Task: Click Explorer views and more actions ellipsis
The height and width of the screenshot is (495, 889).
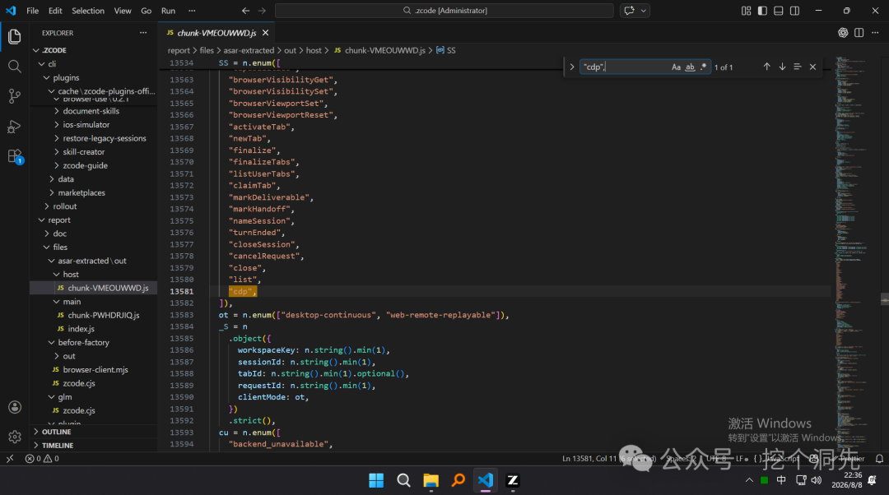Action: point(143,33)
